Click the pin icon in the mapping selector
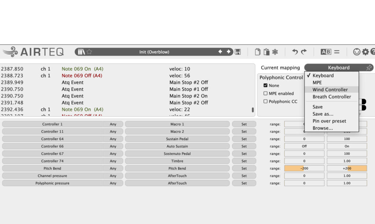The width and height of the screenshot is (375, 224). tap(369, 68)
